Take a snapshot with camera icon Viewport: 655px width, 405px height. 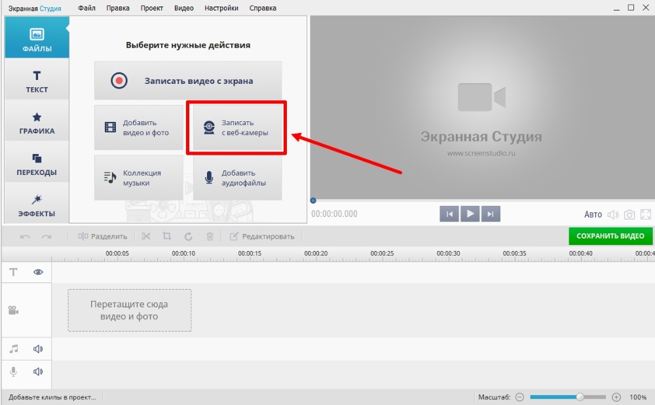tap(629, 214)
